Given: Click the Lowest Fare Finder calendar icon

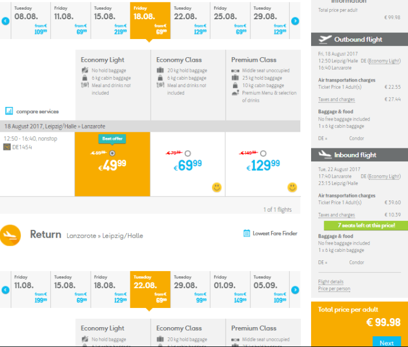Looking at the screenshot, I should tap(246, 233).
